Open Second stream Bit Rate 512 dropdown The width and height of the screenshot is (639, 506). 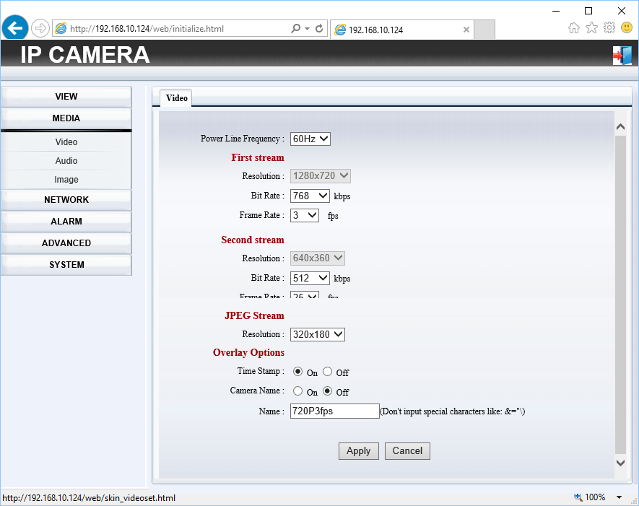(310, 278)
